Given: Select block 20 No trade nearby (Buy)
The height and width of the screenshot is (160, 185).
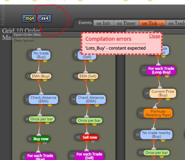Looking at the screenshot, I should [x=156, y=135].
